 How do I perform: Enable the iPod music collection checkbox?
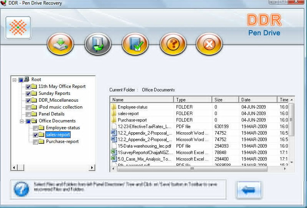tap(28, 107)
